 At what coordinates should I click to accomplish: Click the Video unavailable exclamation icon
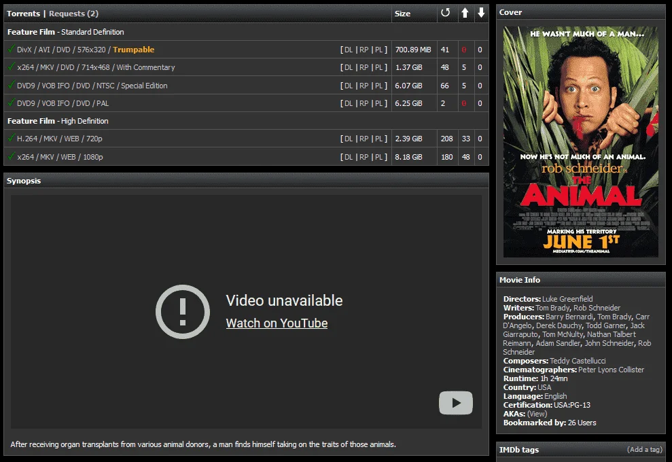(183, 312)
